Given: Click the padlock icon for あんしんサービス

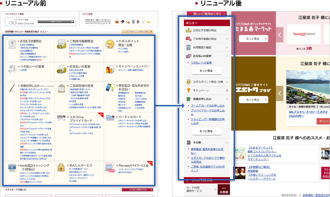Looking at the screenshot, I should (61, 167).
